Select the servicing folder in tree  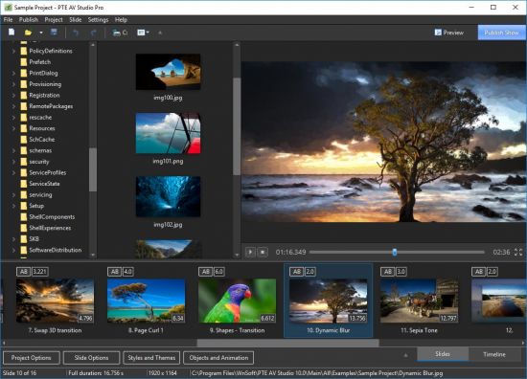pyautogui.click(x=40, y=194)
